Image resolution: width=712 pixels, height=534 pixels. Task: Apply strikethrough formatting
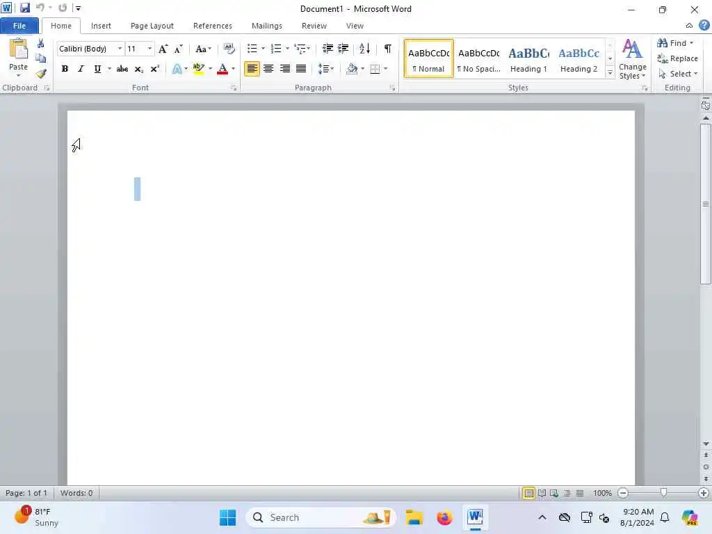pos(122,69)
